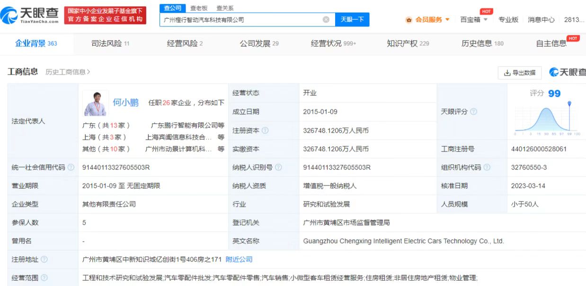Click the 增值税一般纳税人 value
Screen dimensions: 586x286
pos(330,186)
